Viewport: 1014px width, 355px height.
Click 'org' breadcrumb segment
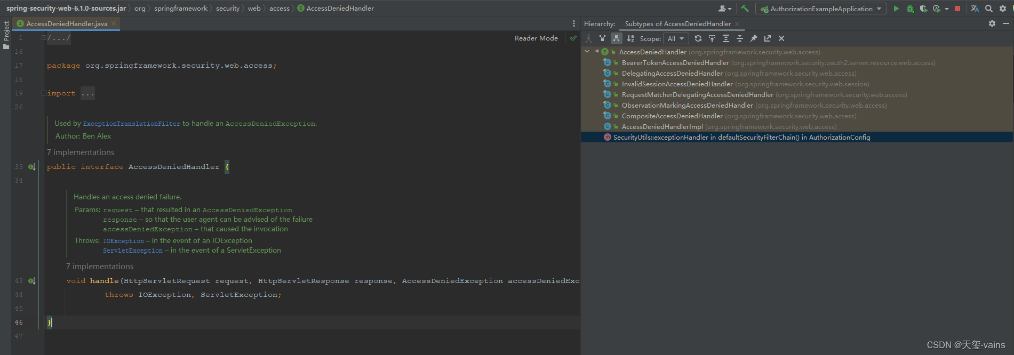coord(140,8)
